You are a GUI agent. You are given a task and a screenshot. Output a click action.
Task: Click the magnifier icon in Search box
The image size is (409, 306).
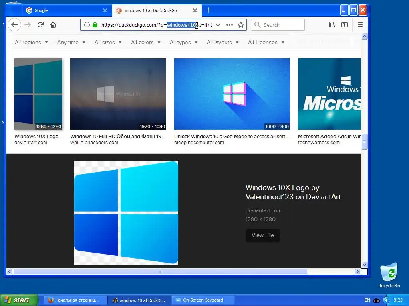pyautogui.click(x=258, y=25)
